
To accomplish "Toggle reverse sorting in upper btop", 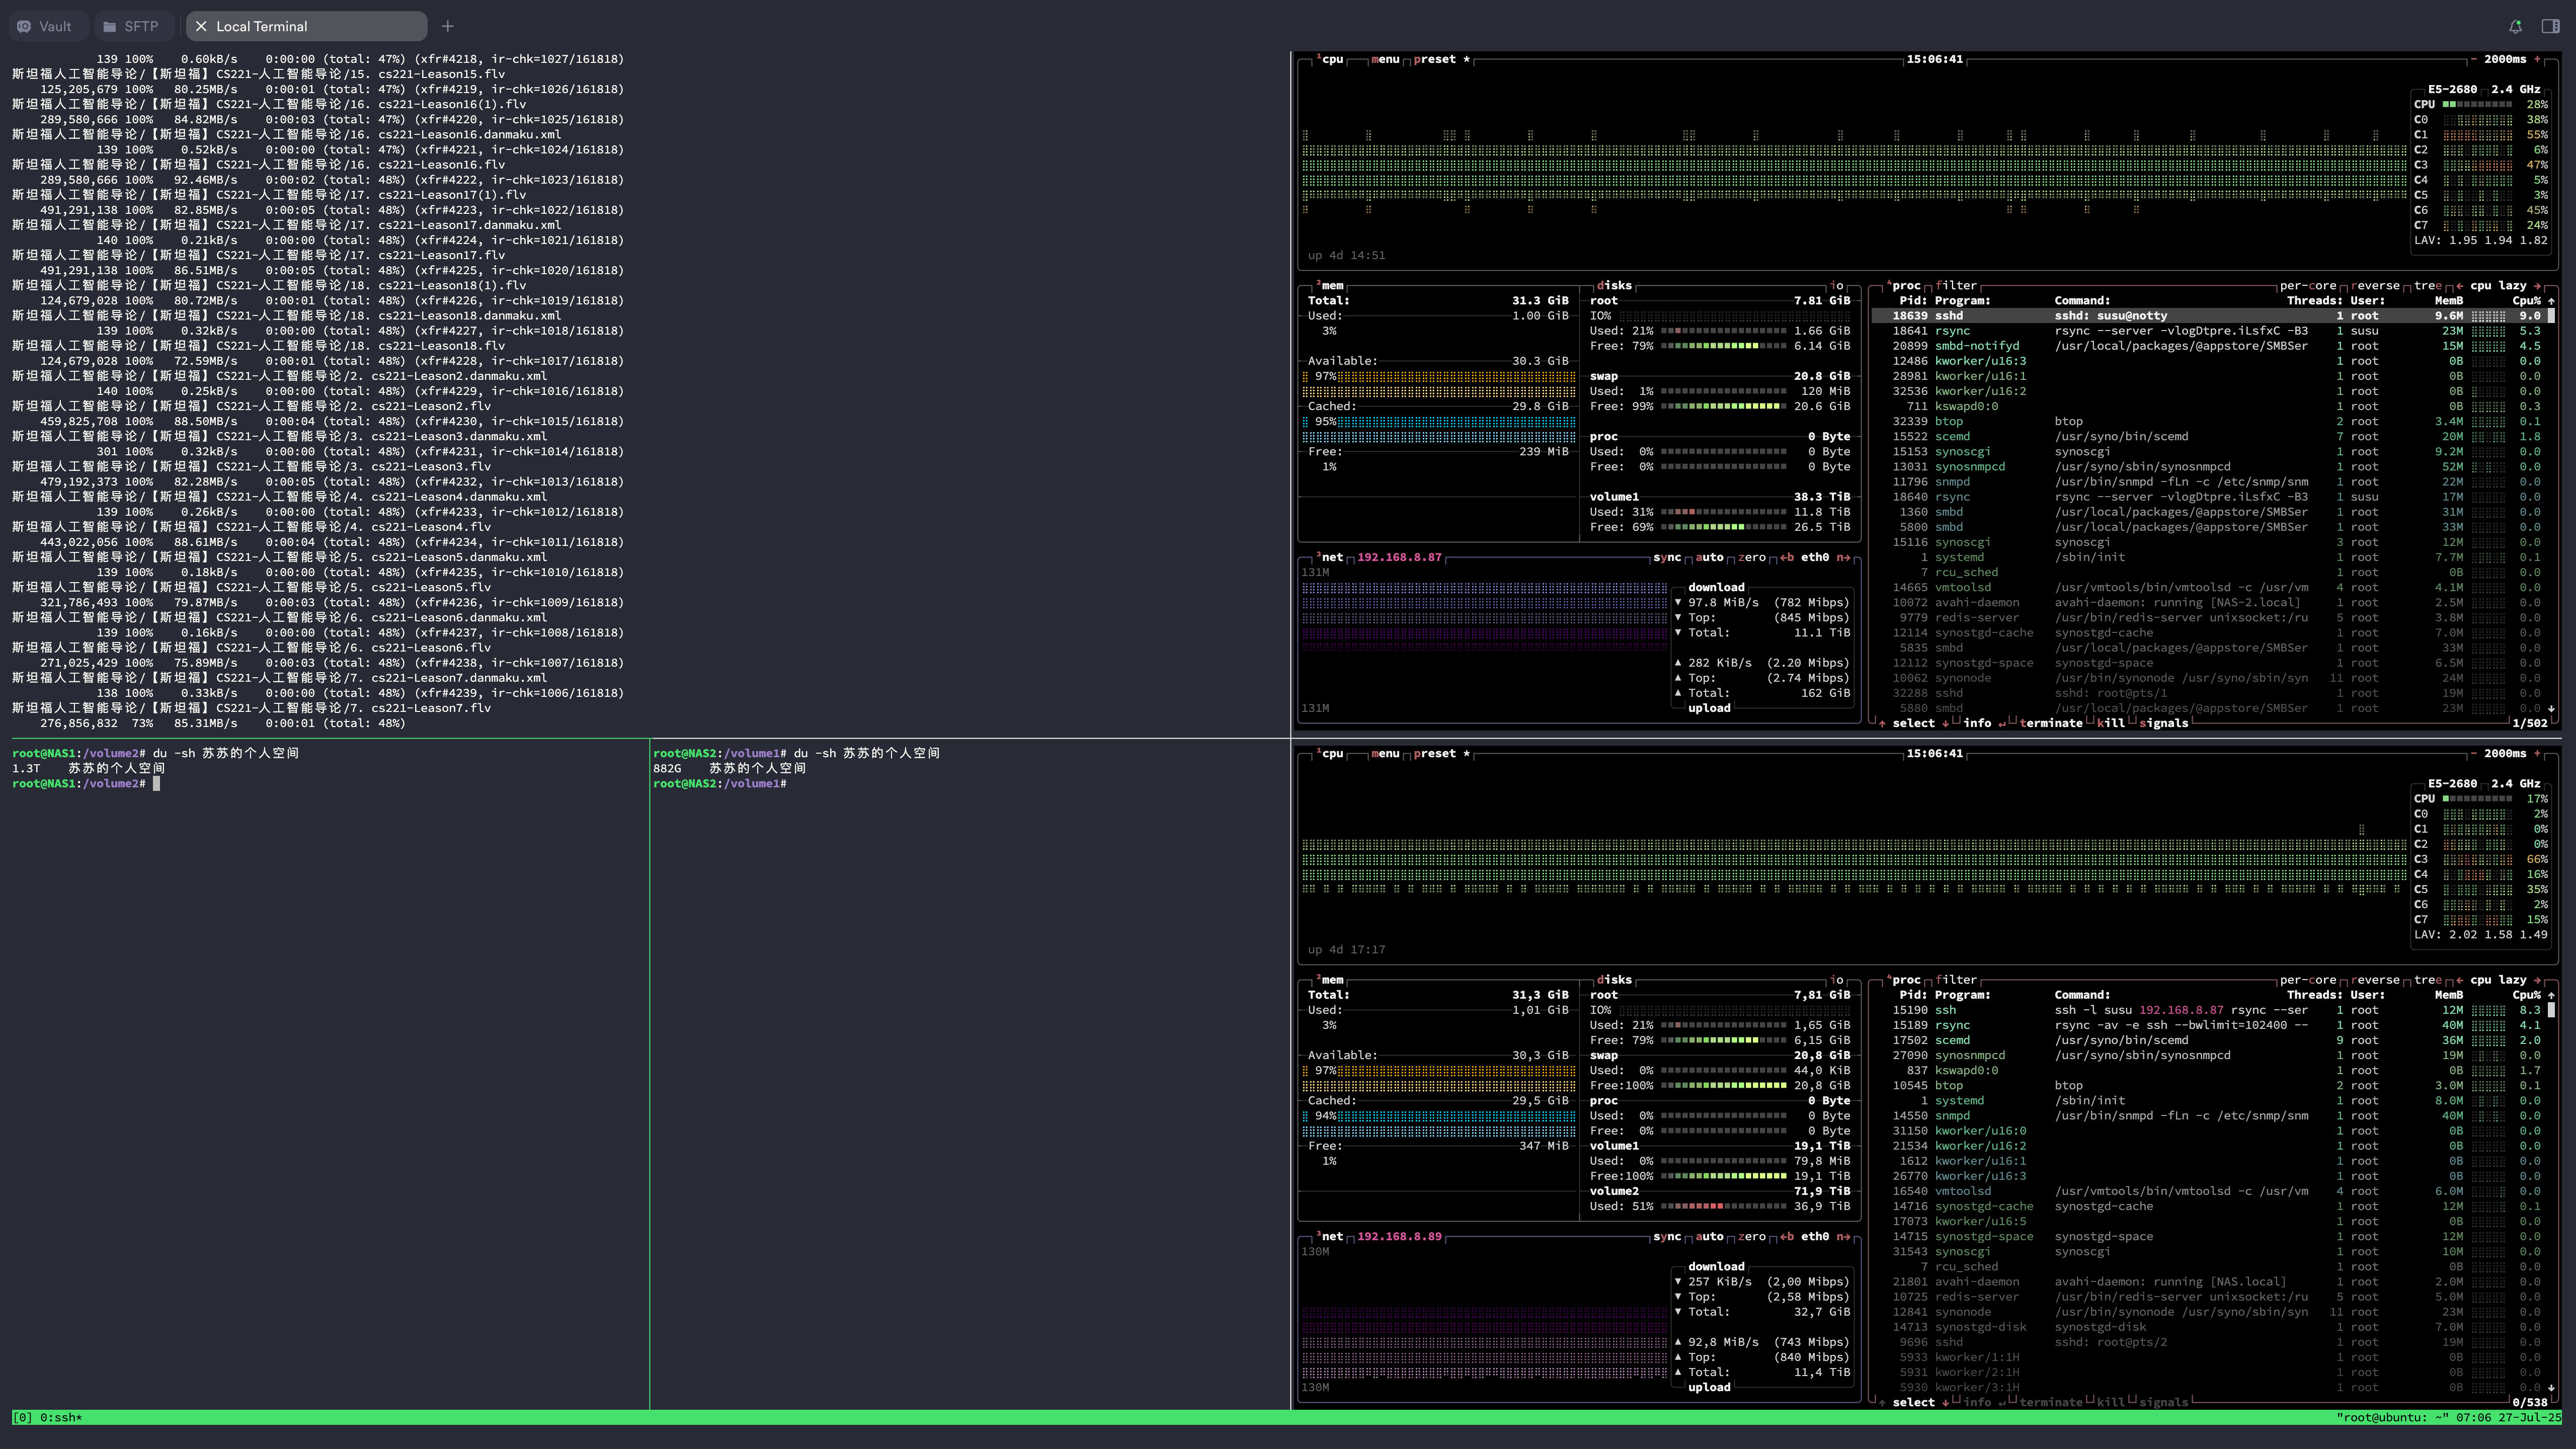I will click(x=2376, y=285).
